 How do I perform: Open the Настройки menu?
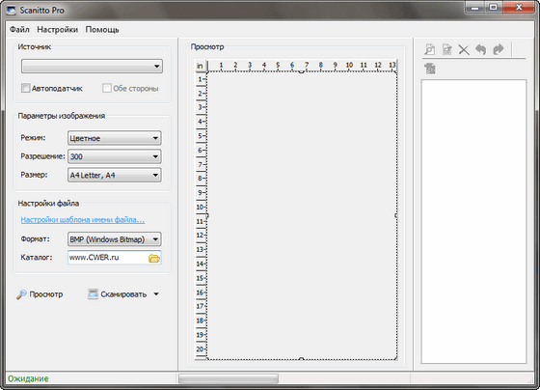58,30
